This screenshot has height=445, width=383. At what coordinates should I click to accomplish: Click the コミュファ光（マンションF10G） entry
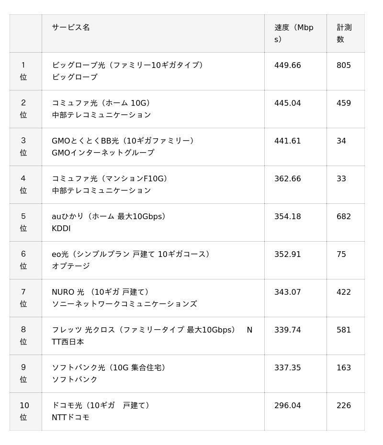pyautogui.click(x=153, y=185)
